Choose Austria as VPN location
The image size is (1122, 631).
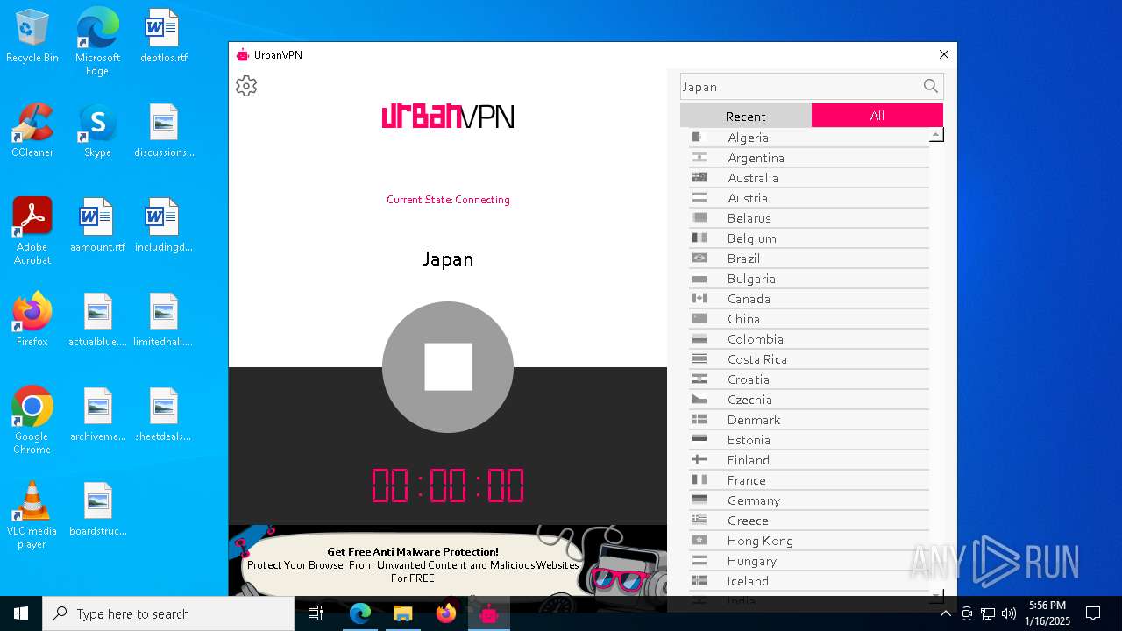809,198
